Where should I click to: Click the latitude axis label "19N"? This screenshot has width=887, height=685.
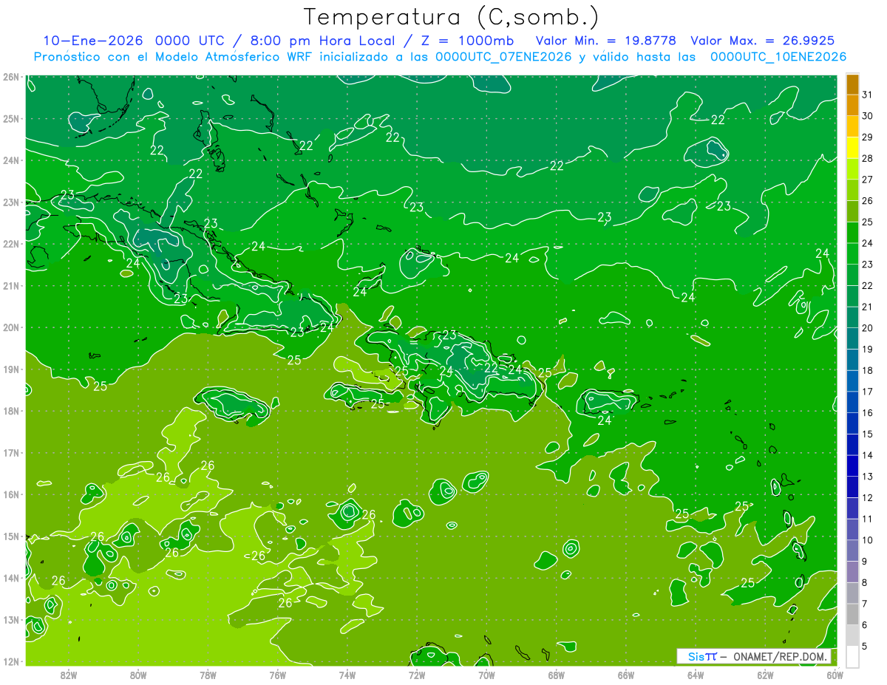pyautogui.click(x=11, y=369)
